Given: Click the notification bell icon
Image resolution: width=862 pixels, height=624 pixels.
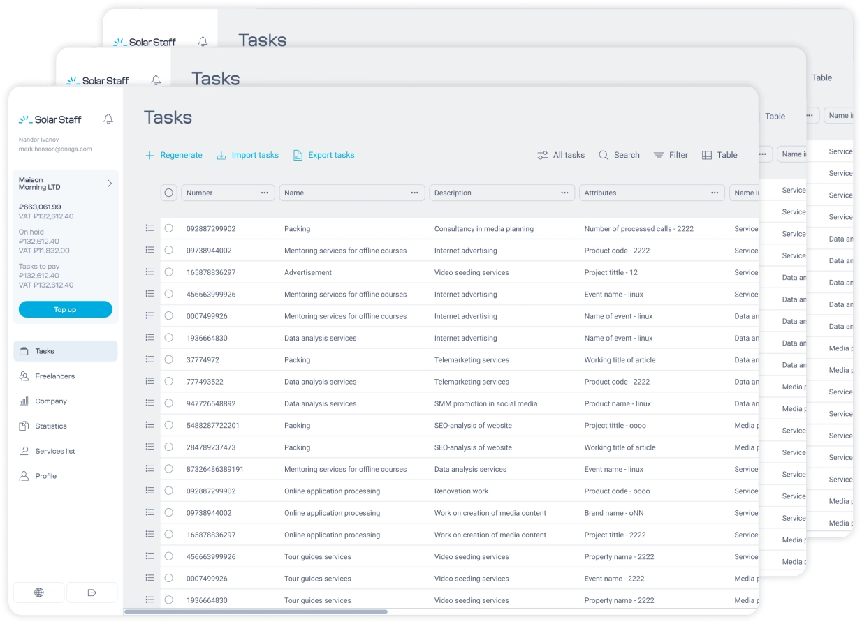Looking at the screenshot, I should pyautogui.click(x=108, y=119).
